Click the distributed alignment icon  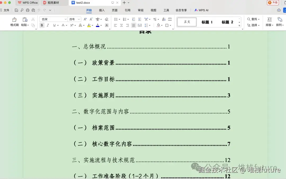point(140,25)
